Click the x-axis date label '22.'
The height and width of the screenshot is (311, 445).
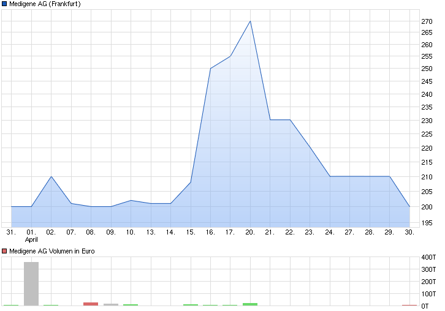[290, 232]
